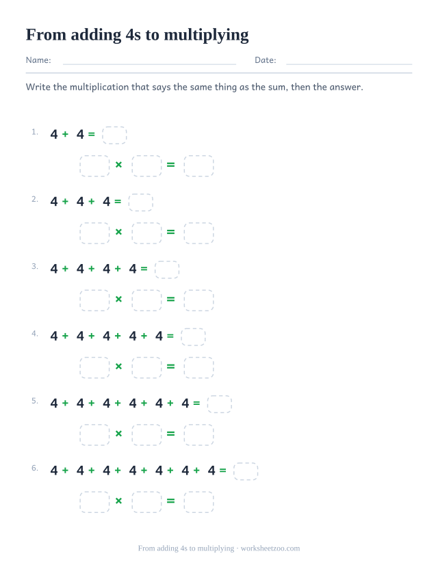Click second factor box under problem 2
438x567 pixels.
tap(147, 233)
